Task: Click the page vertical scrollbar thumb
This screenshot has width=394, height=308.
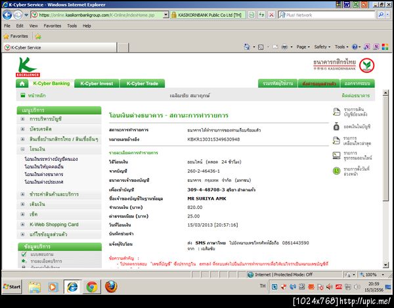Action: coord(385,148)
